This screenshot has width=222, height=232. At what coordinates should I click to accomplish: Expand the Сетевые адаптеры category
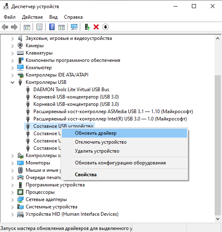pyautogui.click(x=13, y=200)
